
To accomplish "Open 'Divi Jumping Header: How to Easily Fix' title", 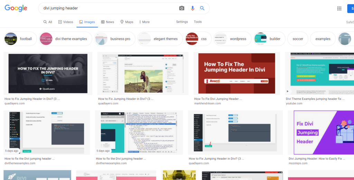I will (x=317, y=159).
